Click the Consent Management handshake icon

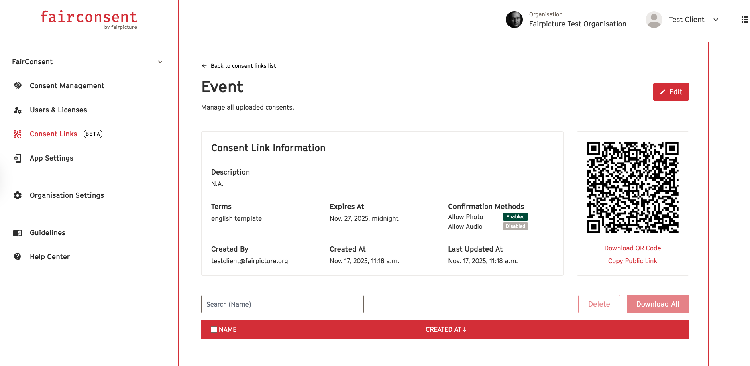(18, 86)
